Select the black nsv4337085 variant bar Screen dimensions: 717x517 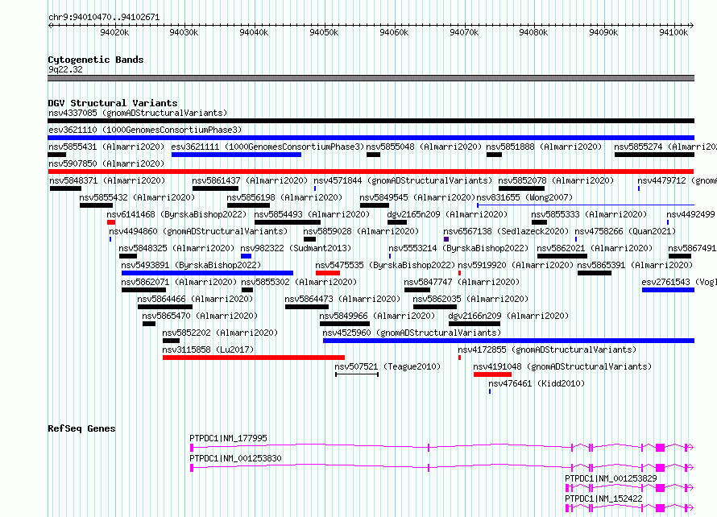(x=371, y=121)
